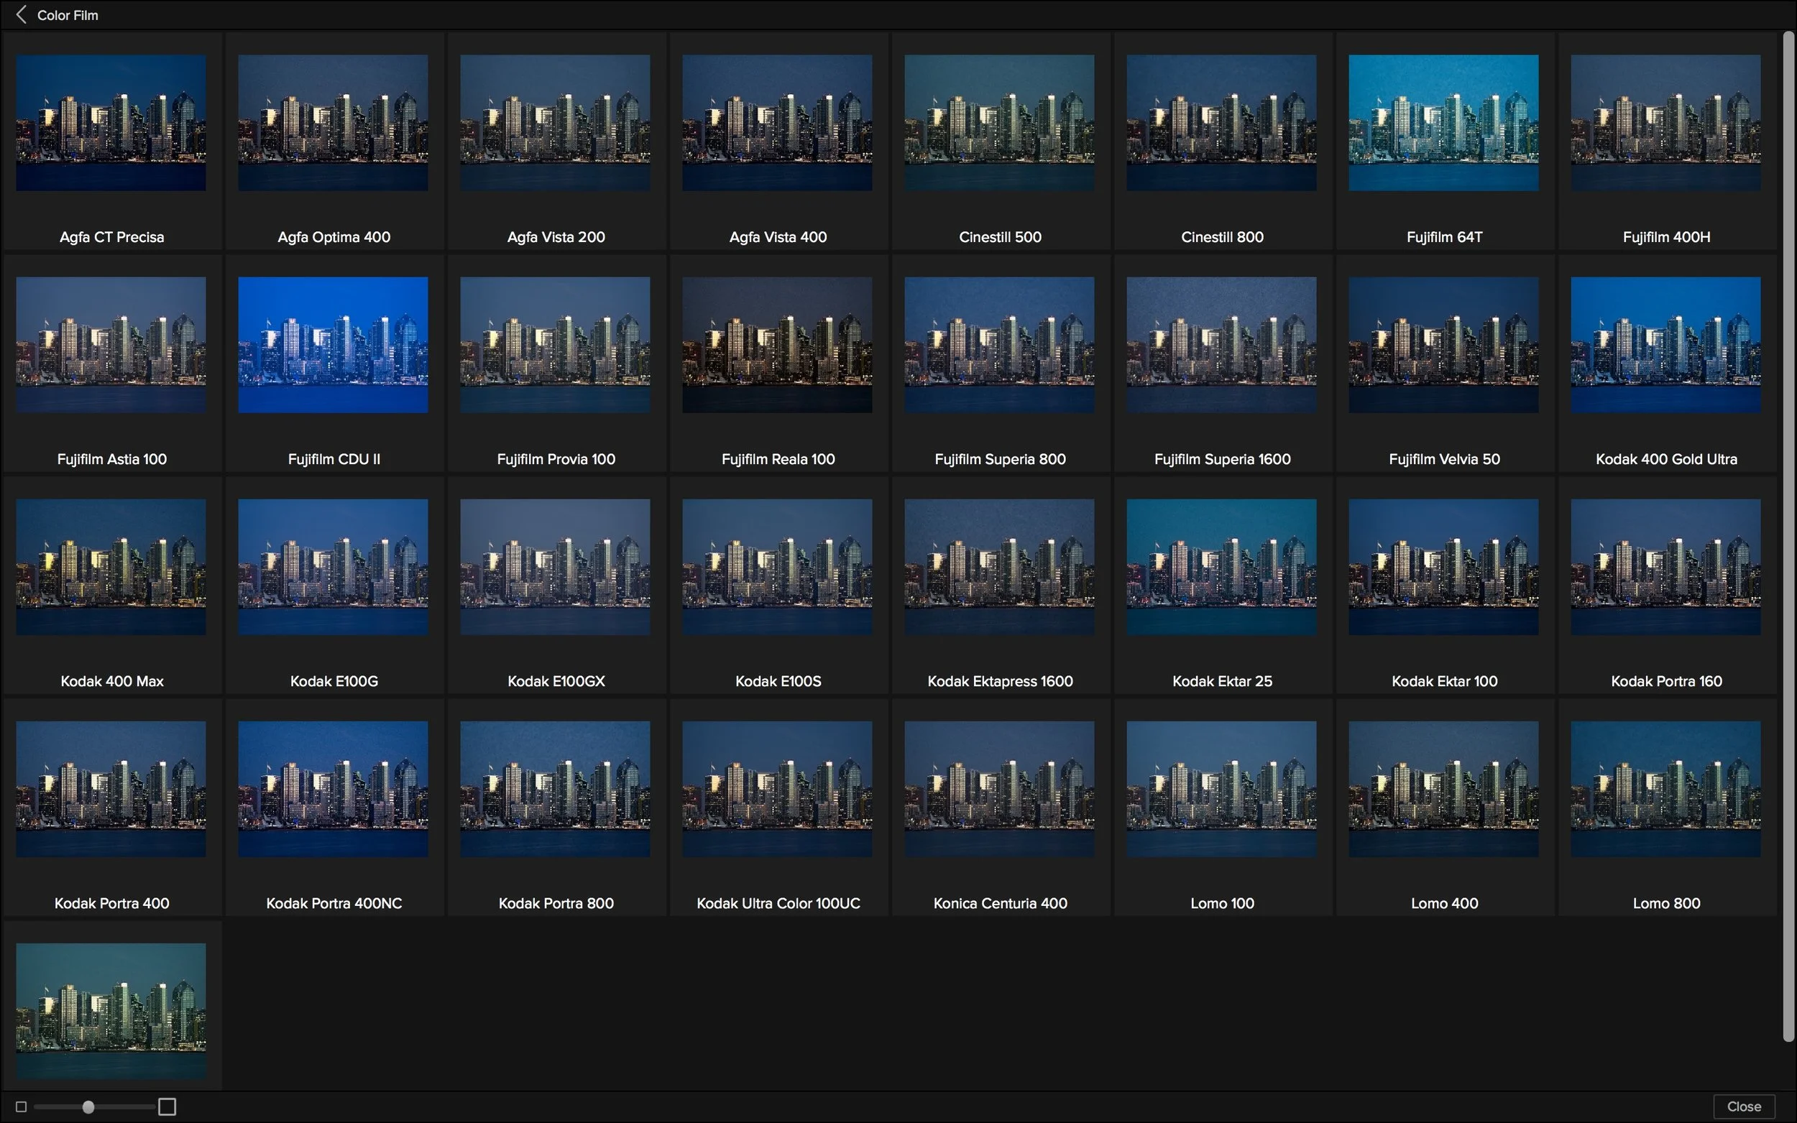Click the vertical scrollbar on the right

point(1788,535)
